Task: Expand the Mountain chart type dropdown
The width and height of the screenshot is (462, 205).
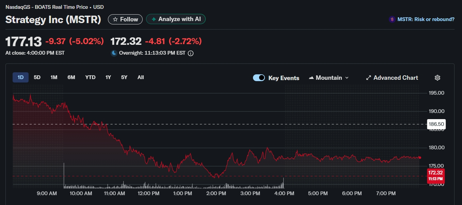Action: (329, 78)
